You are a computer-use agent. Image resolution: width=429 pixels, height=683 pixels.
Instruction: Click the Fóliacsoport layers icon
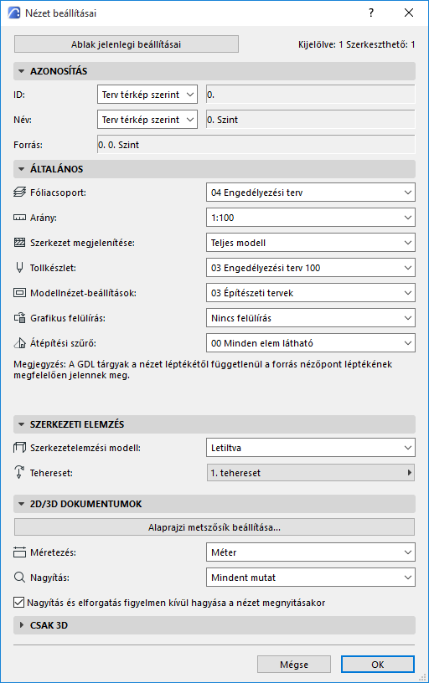pos(19,193)
